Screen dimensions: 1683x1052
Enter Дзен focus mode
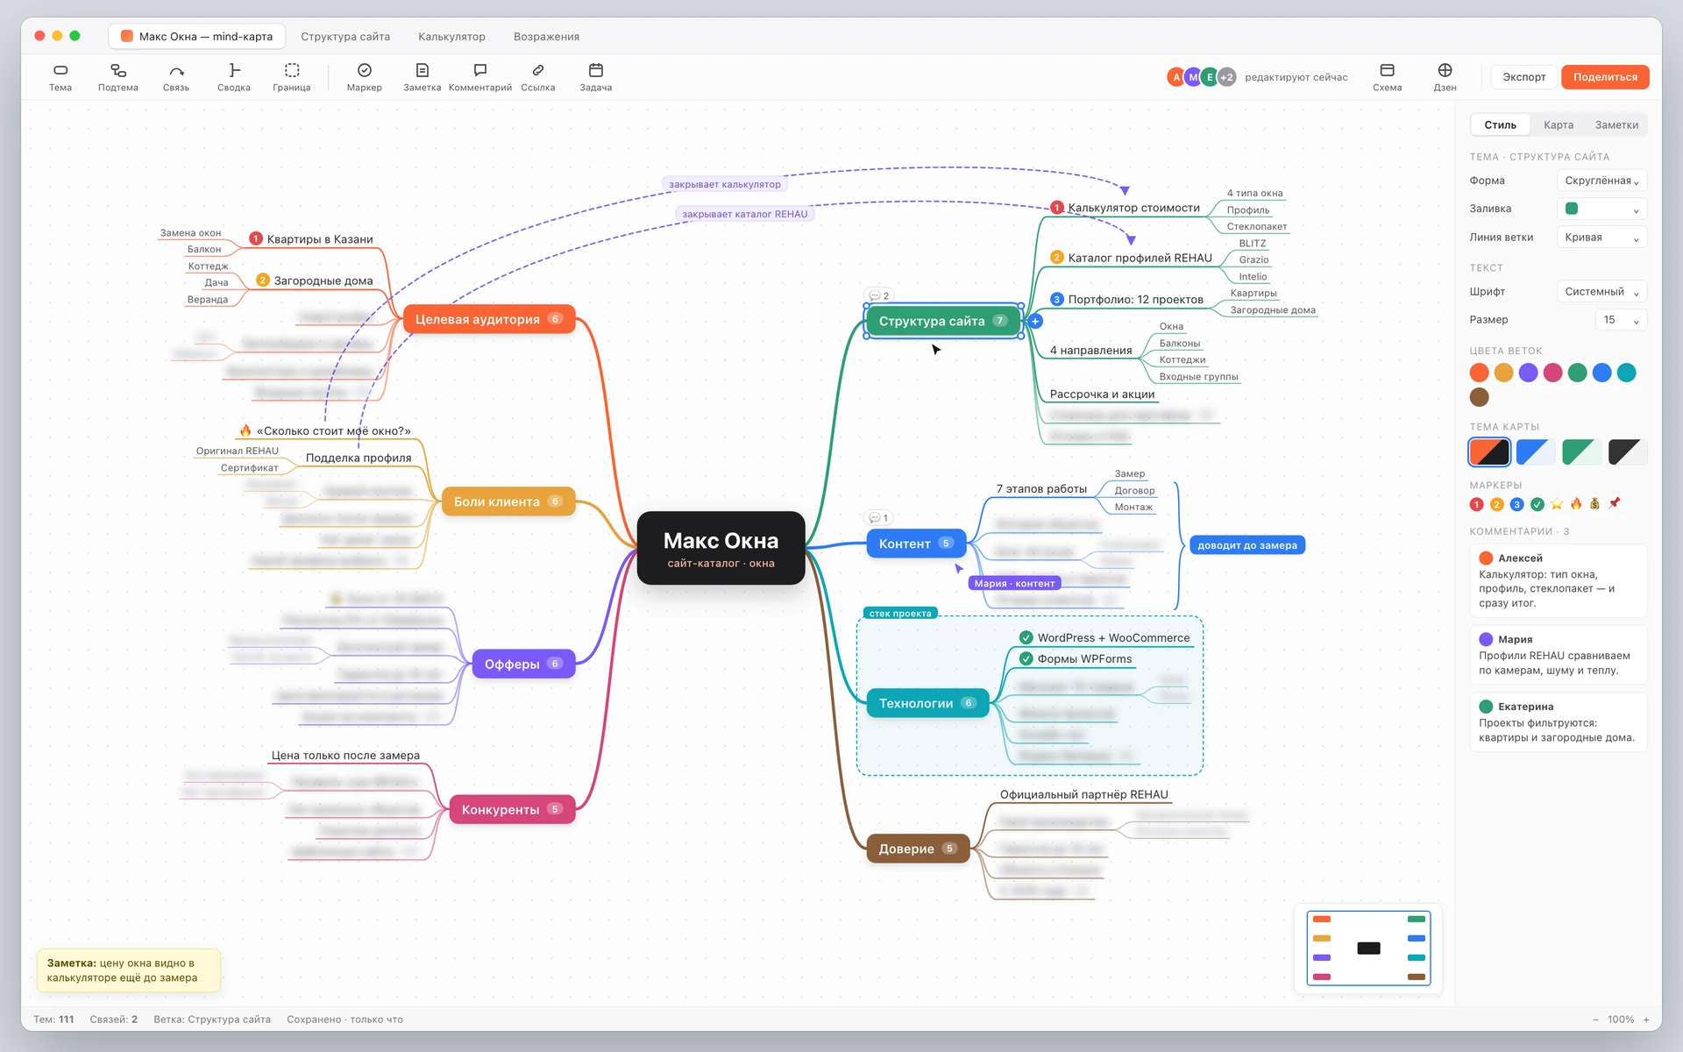tap(1445, 77)
